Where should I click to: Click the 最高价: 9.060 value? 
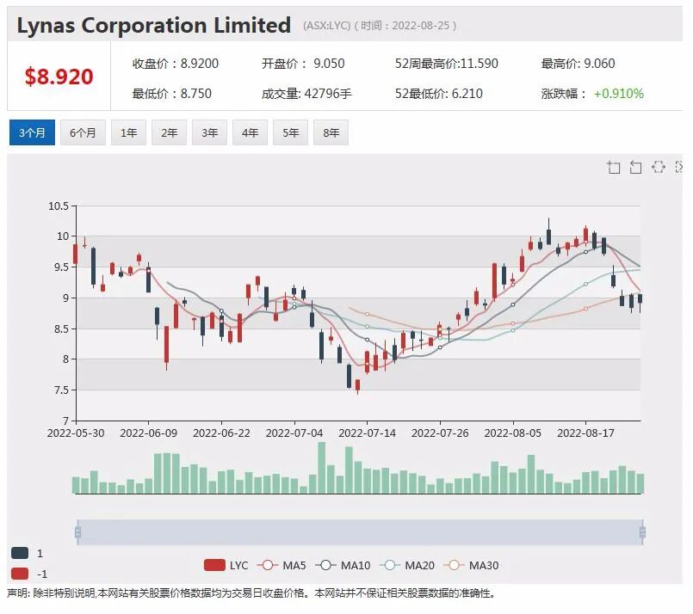click(579, 64)
